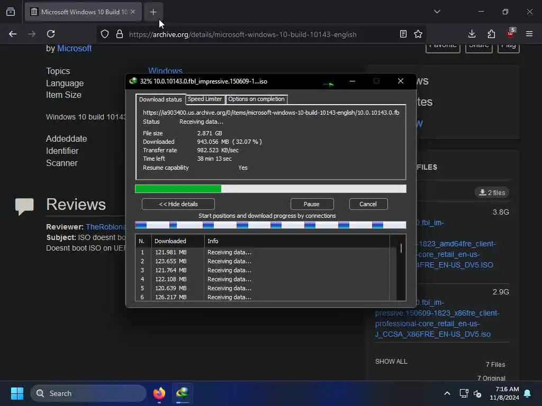The image size is (542, 406).
Task: Go back using the browser back arrow
Action: pyautogui.click(x=13, y=34)
